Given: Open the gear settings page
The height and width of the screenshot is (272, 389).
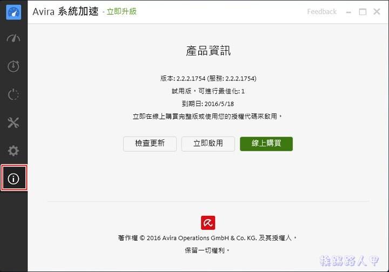Looking at the screenshot, I should pyautogui.click(x=14, y=151).
